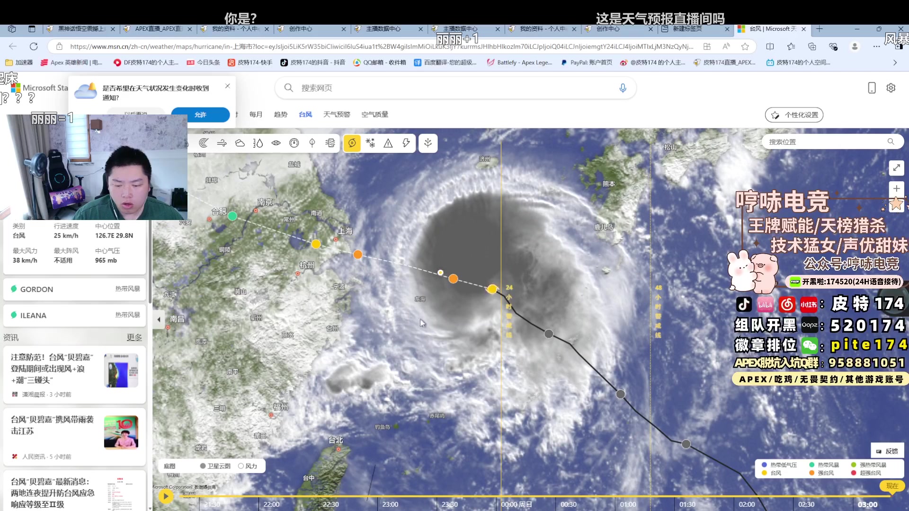This screenshot has height=511, width=909.
Task: Jump to 00:00 周日 on timeline
Action: 517,504
